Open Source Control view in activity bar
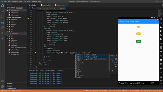The image size is (163, 92). (2, 16)
